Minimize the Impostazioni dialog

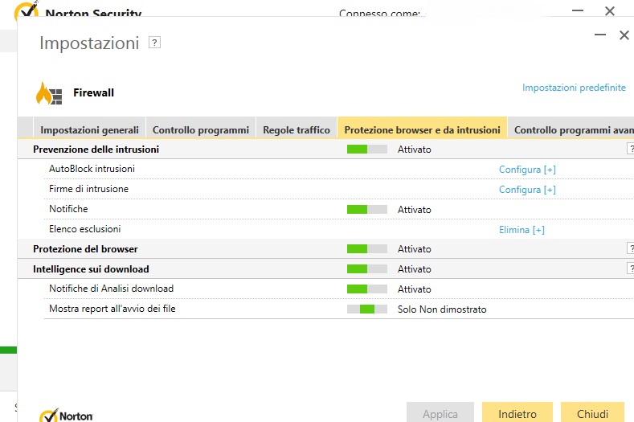(600, 35)
